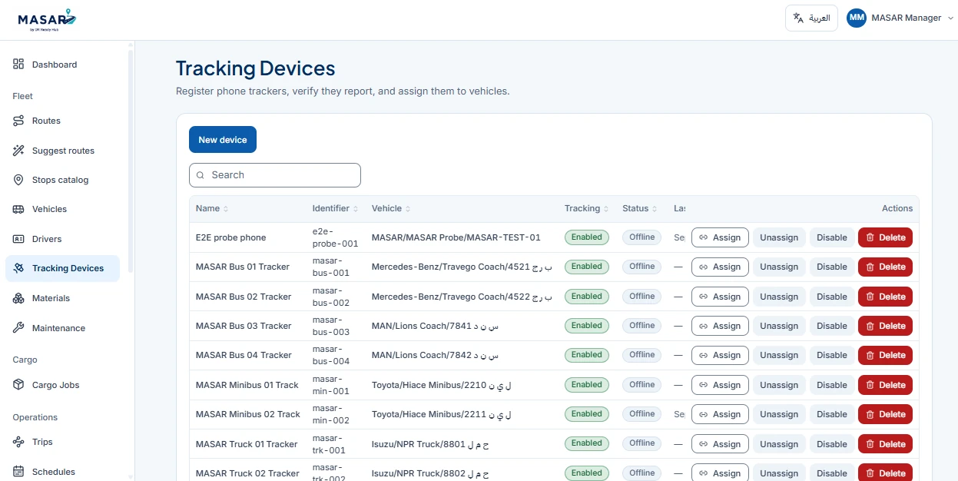Click the Tracking Devices page heading
The width and height of the screenshot is (958, 481).
tap(255, 68)
